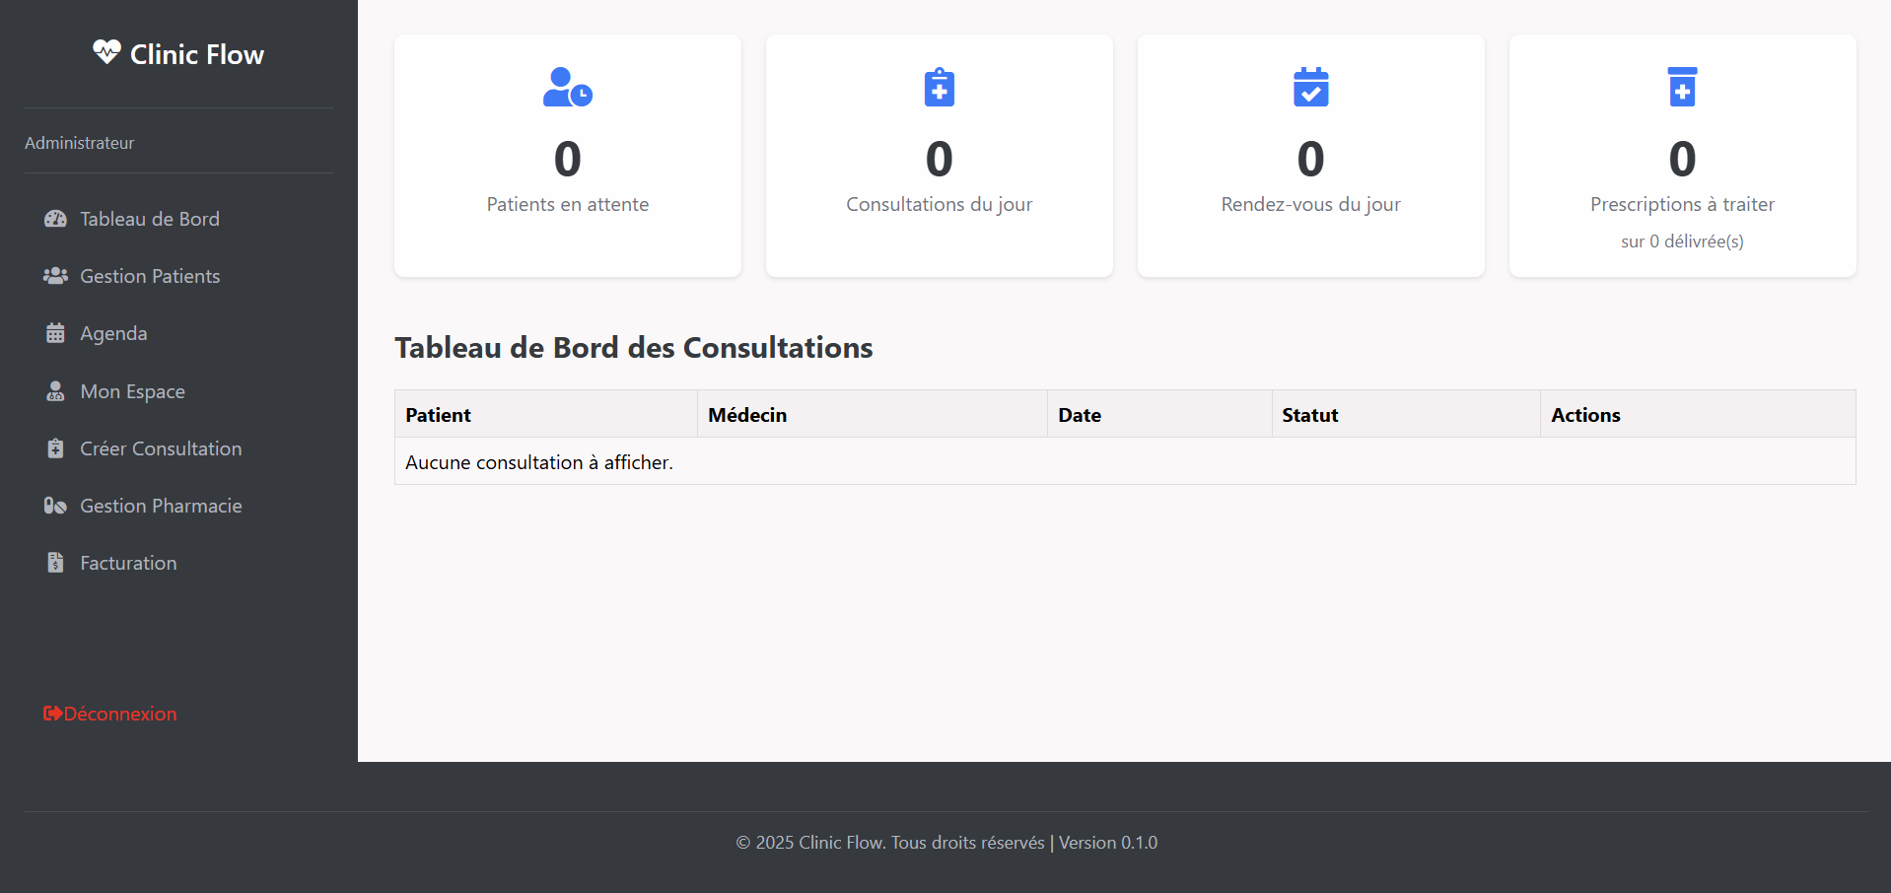Click the users group icon for Gestion Patients
The image size is (1891, 893).
55,276
